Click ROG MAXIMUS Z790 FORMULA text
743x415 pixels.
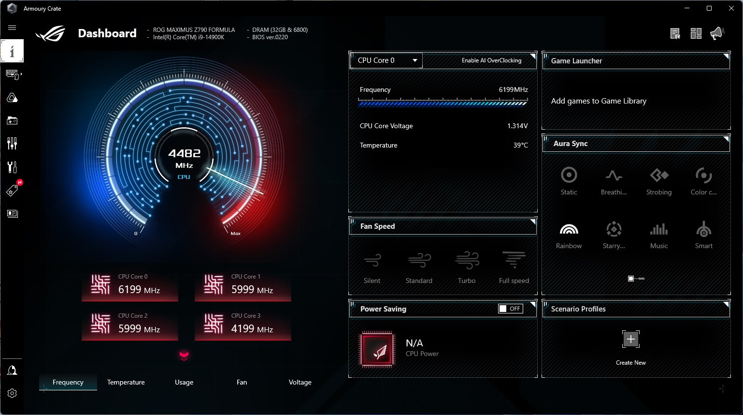(x=194, y=30)
